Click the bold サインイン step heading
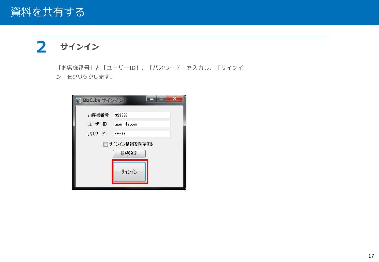Viewport: 379px width, 262px height. [x=80, y=46]
